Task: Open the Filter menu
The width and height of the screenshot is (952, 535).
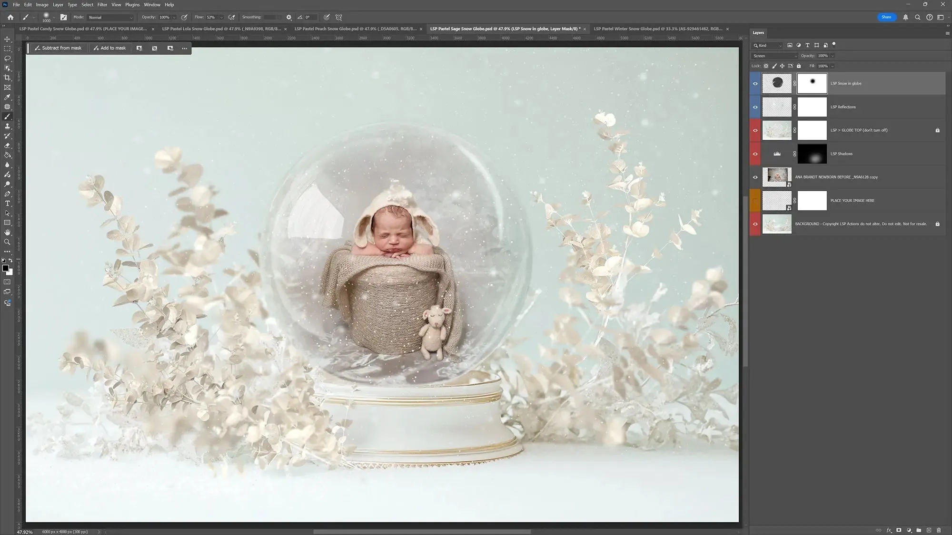Action: 102,4
